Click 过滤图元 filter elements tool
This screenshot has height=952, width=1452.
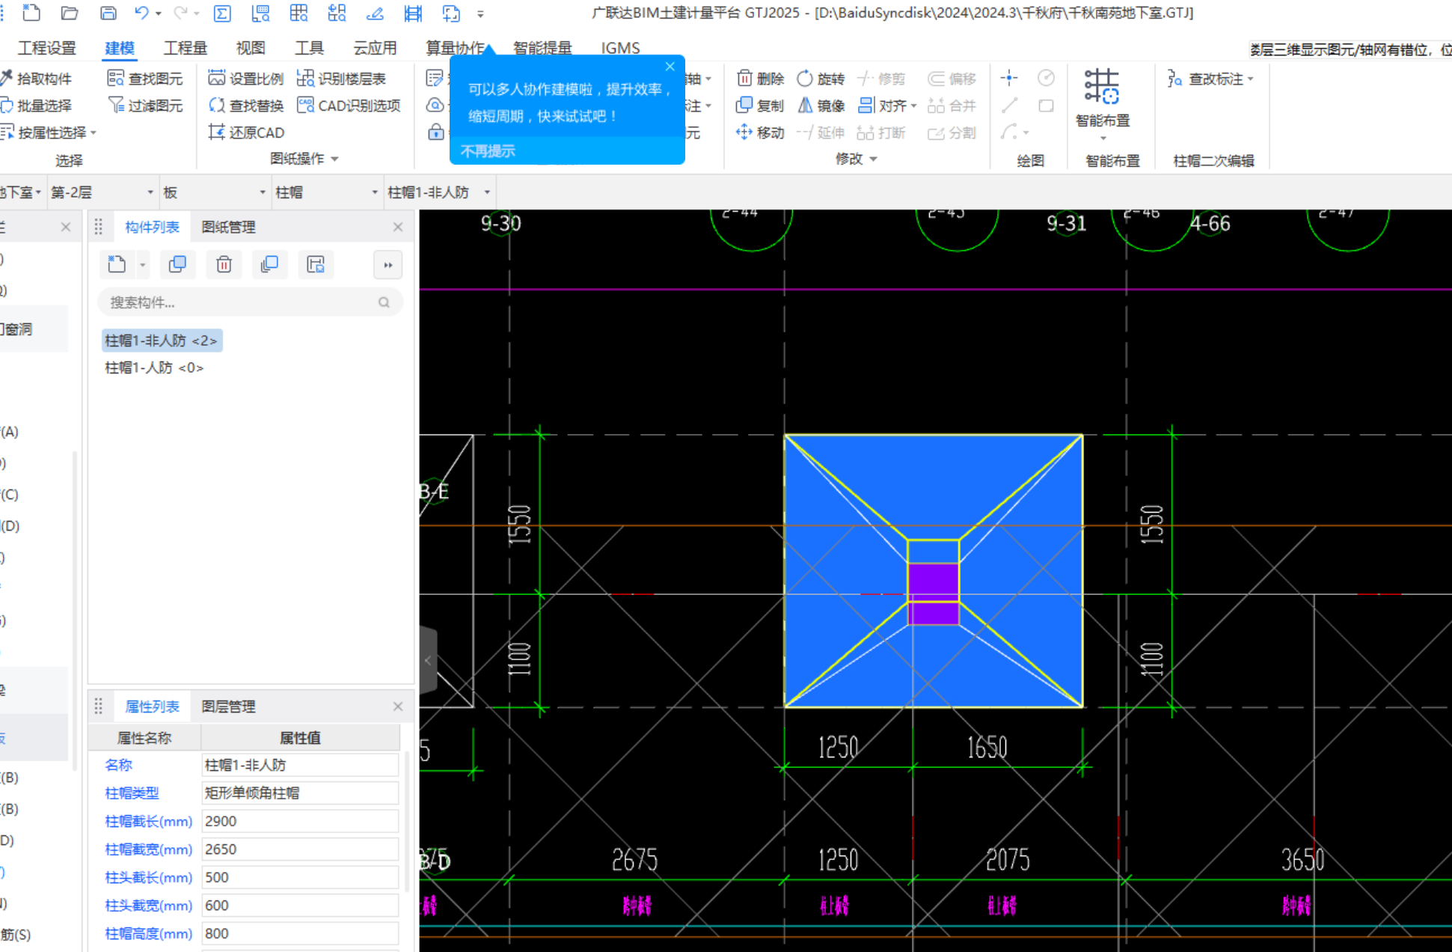145,106
